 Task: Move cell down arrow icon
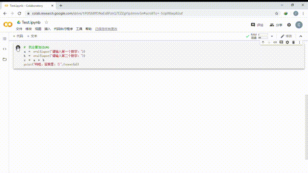269,42
